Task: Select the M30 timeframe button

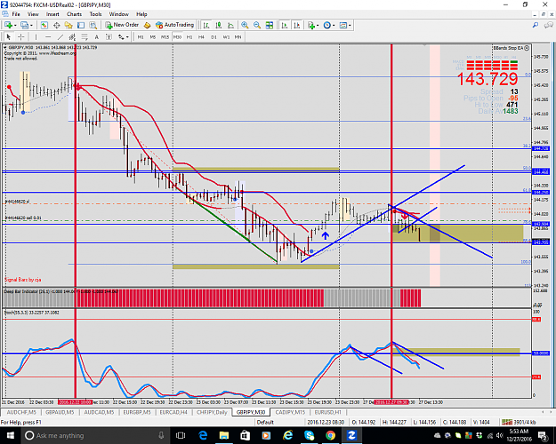Action: 177,36
